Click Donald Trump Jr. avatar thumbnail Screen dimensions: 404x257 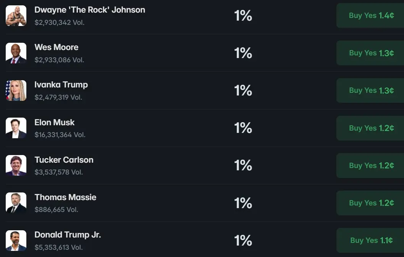coord(16,241)
